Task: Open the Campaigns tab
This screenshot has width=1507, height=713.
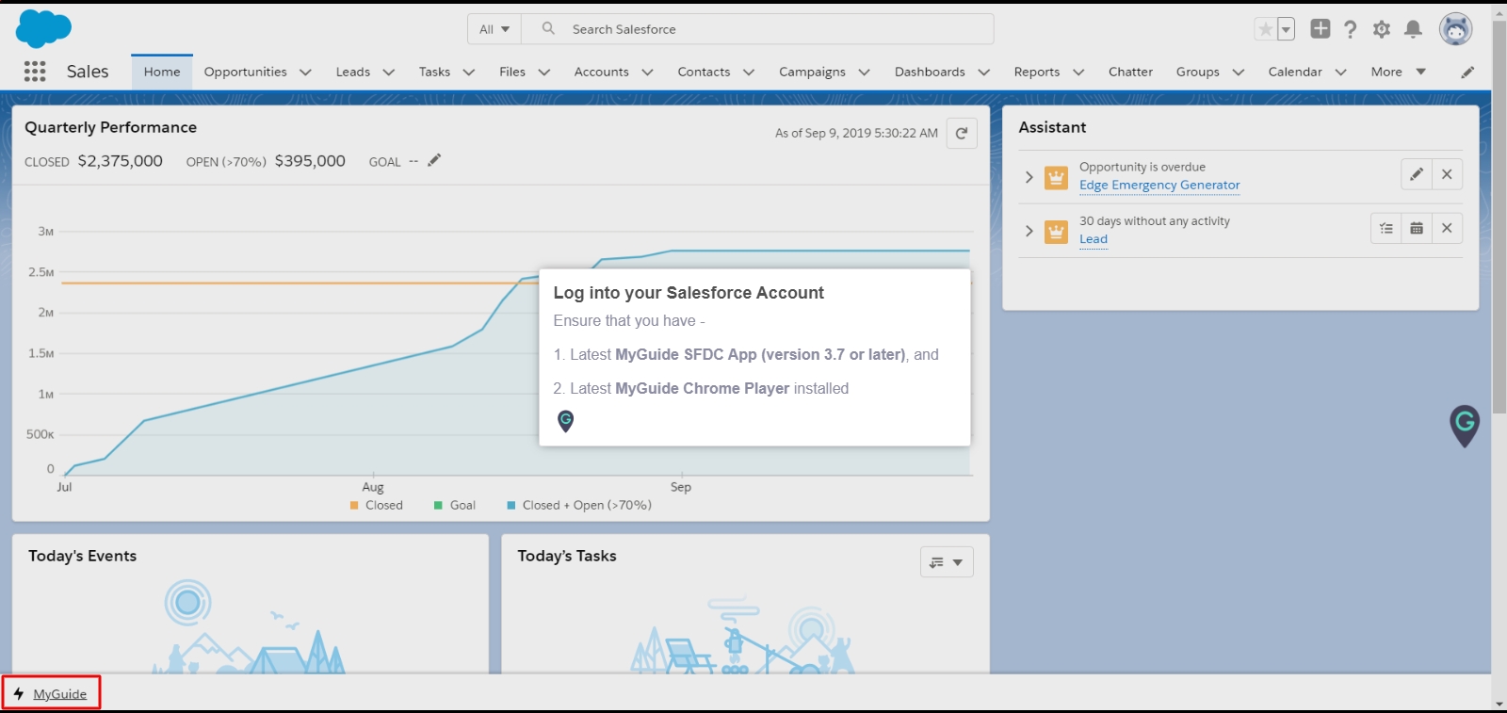Action: (x=812, y=72)
